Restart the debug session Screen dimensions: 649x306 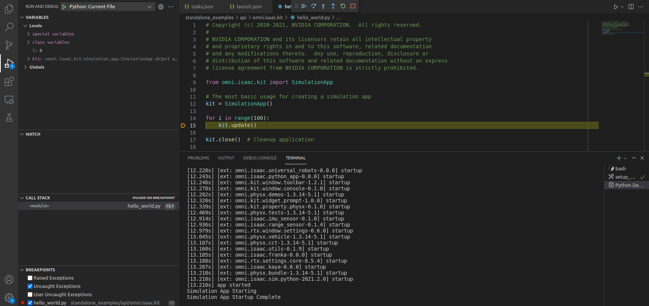(343, 6)
